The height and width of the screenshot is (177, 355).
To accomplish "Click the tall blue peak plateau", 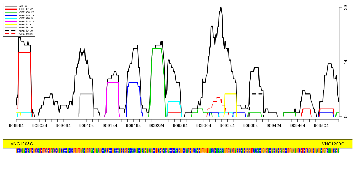I will pyautogui.click(x=133, y=83).
